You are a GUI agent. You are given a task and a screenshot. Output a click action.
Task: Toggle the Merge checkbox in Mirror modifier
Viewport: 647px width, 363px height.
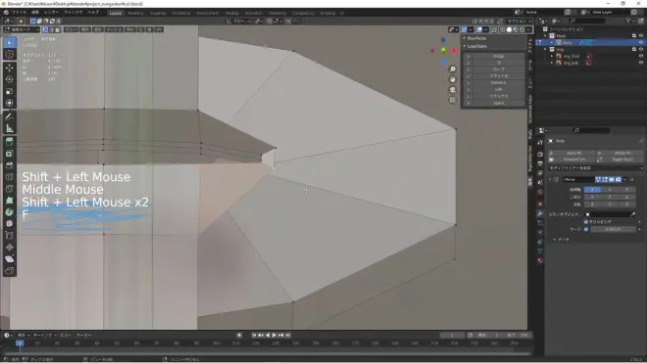tap(586, 229)
